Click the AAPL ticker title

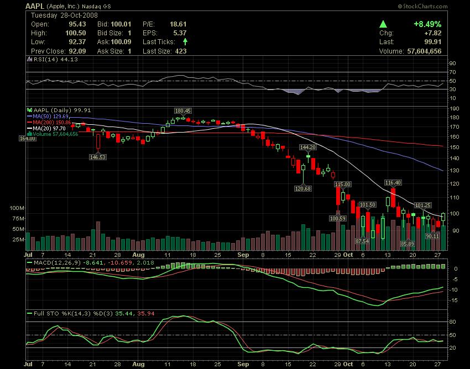point(35,6)
